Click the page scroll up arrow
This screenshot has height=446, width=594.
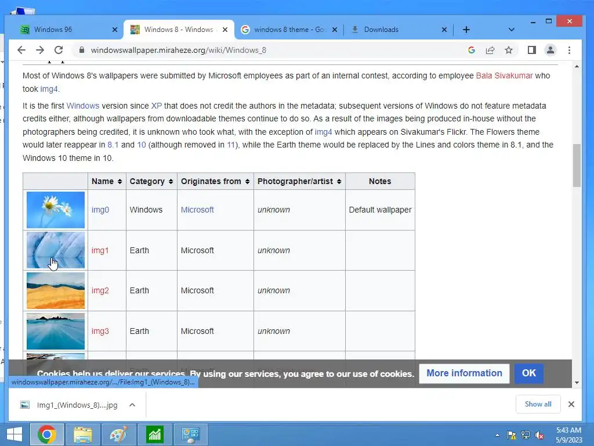tap(577, 66)
